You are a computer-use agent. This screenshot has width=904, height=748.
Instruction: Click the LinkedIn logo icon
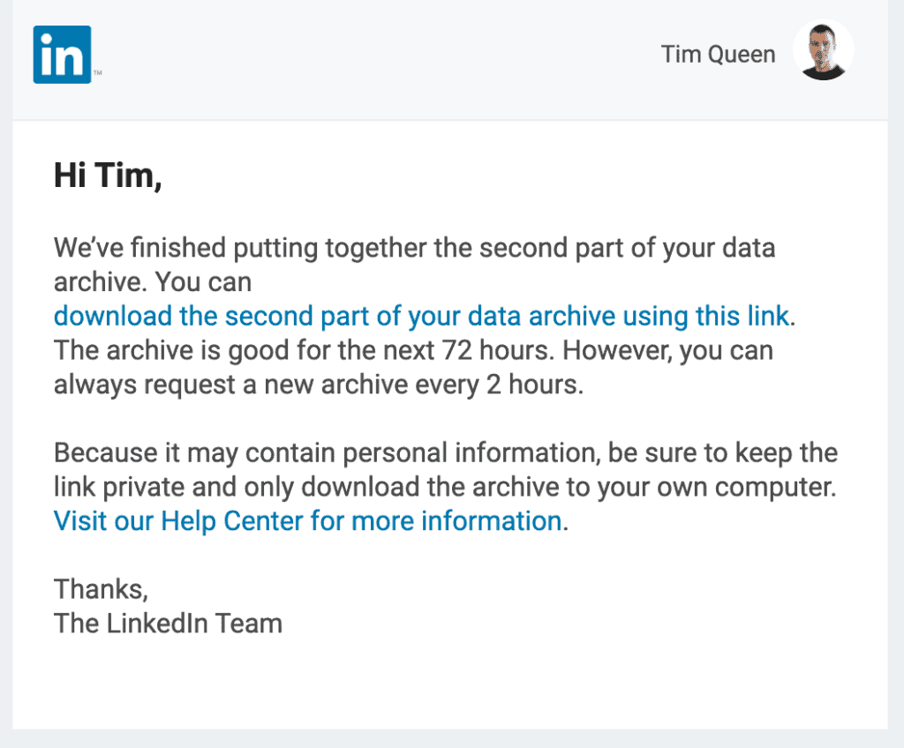coord(62,55)
